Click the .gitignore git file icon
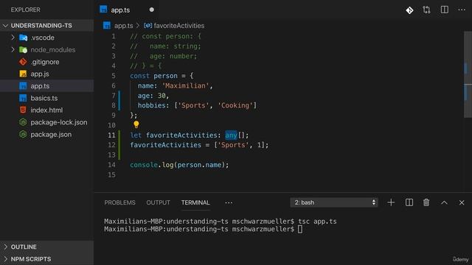Viewport: 472px width, 265px height. click(x=23, y=62)
